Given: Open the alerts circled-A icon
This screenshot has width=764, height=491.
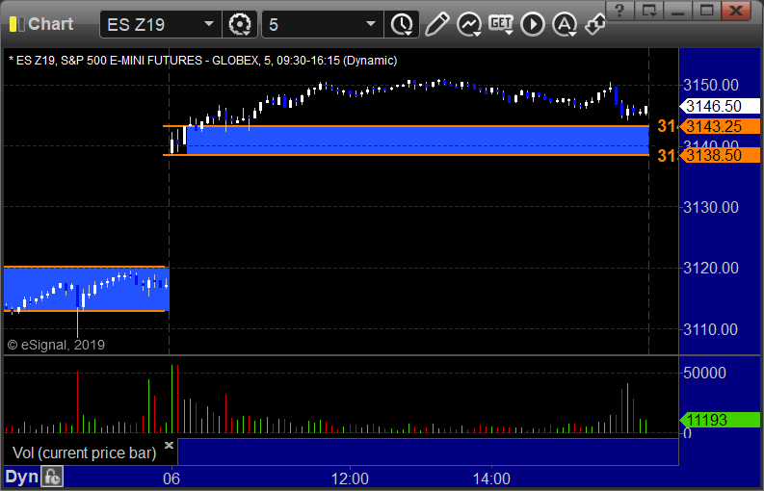Looking at the screenshot, I should point(565,24).
